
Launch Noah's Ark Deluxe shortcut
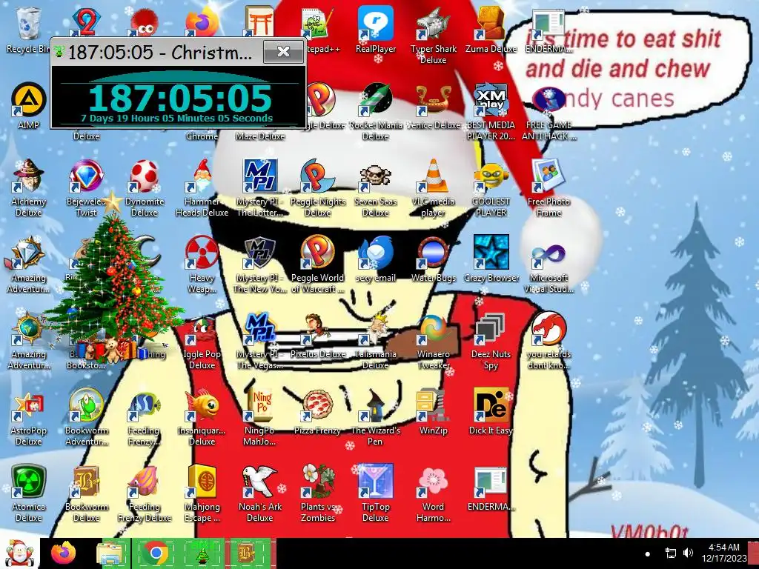point(259,493)
